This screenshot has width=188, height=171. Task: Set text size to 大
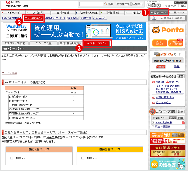[x=158, y=5]
